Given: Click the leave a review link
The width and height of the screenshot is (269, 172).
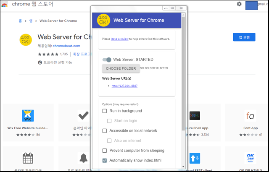Looking at the screenshot, I should (x=119, y=39).
